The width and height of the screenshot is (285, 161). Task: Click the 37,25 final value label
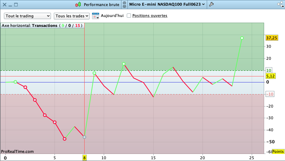(x=272, y=38)
